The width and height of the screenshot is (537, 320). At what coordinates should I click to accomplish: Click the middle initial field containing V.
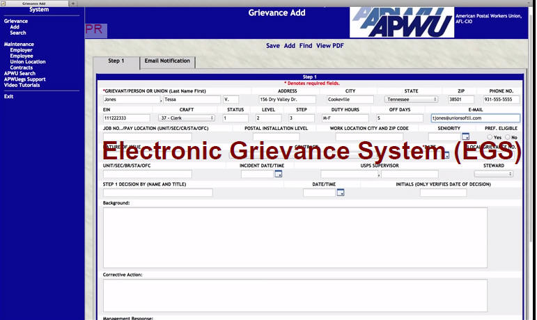point(231,99)
